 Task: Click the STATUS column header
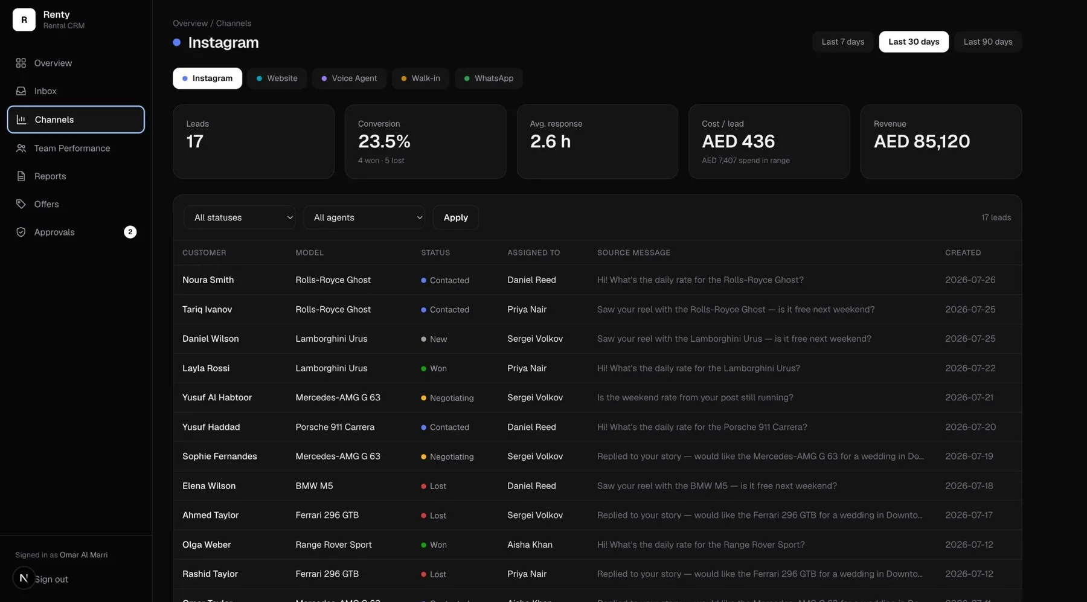tap(435, 252)
